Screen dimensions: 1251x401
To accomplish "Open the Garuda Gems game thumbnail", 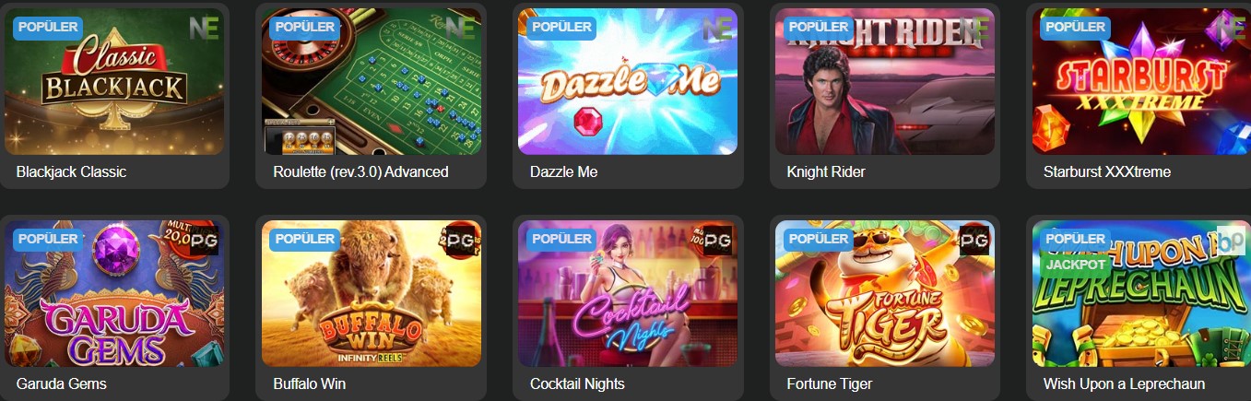I will [x=114, y=293].
